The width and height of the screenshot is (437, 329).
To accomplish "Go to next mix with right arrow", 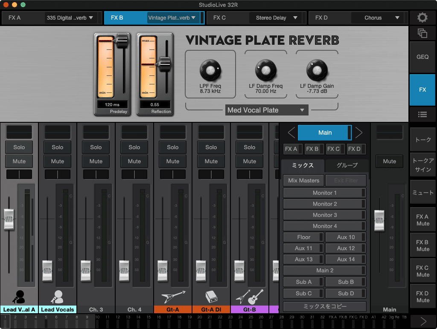I will tap(358, 133).
